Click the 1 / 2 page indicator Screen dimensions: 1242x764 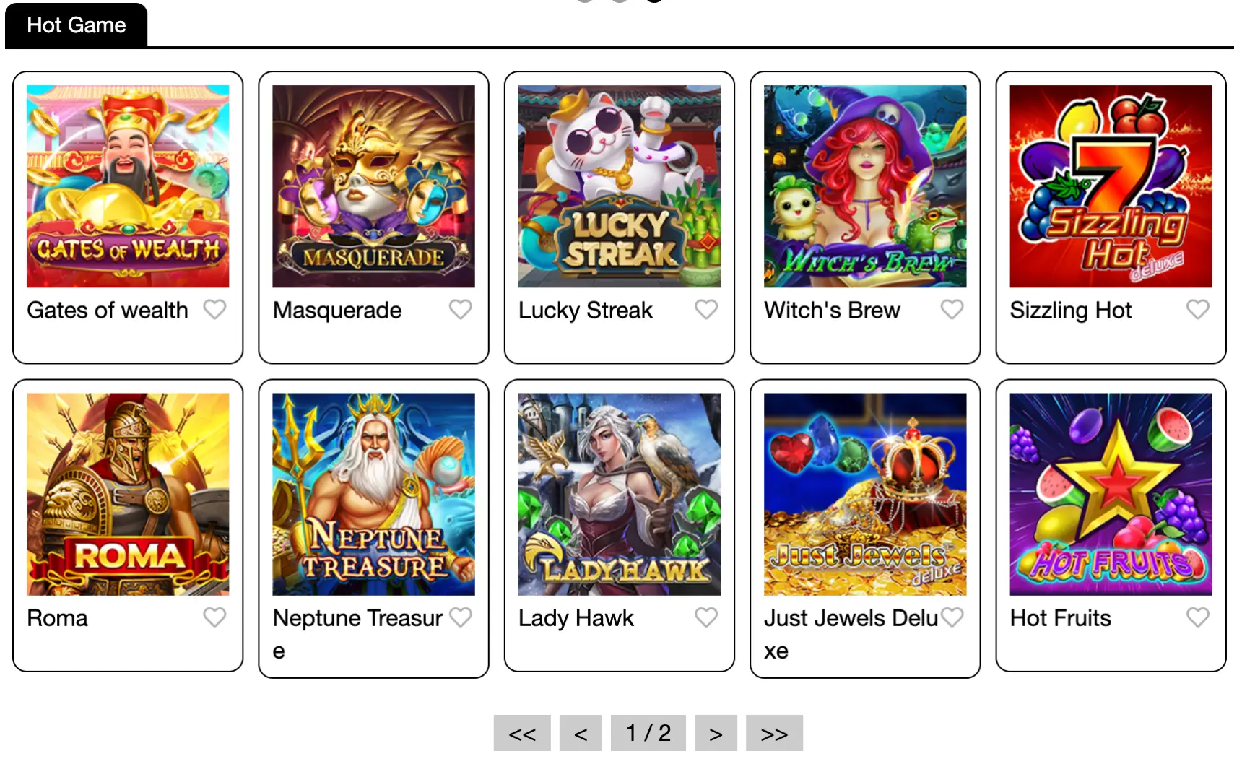tap(648, 734)
